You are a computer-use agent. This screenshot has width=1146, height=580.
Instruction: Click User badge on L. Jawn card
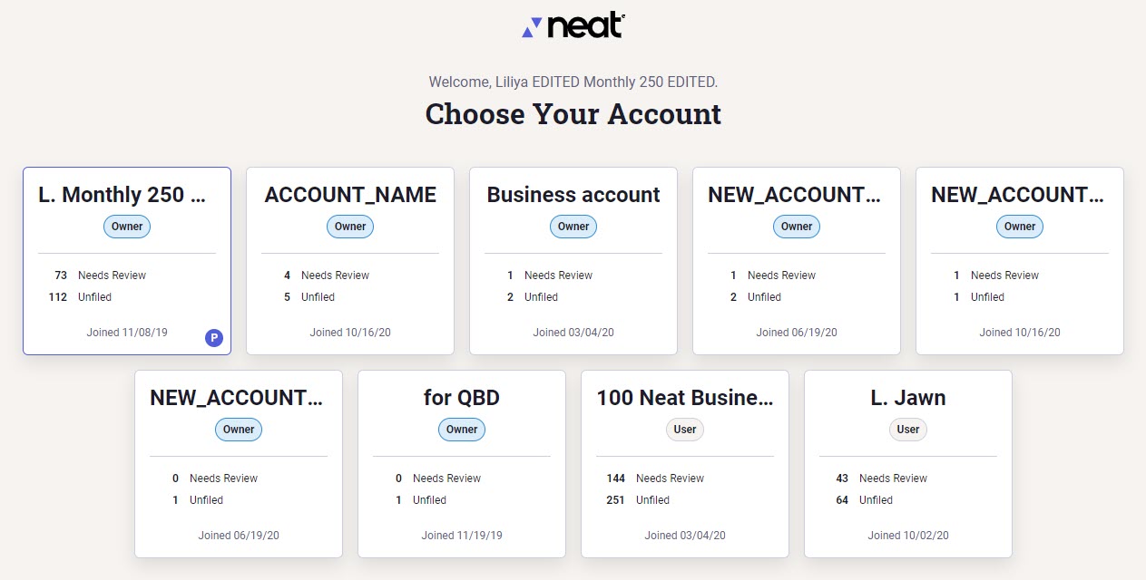[x=908, y=430]
